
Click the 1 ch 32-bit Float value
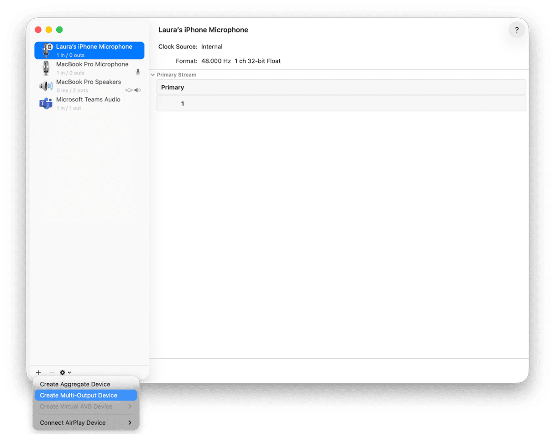pos(258,61)
